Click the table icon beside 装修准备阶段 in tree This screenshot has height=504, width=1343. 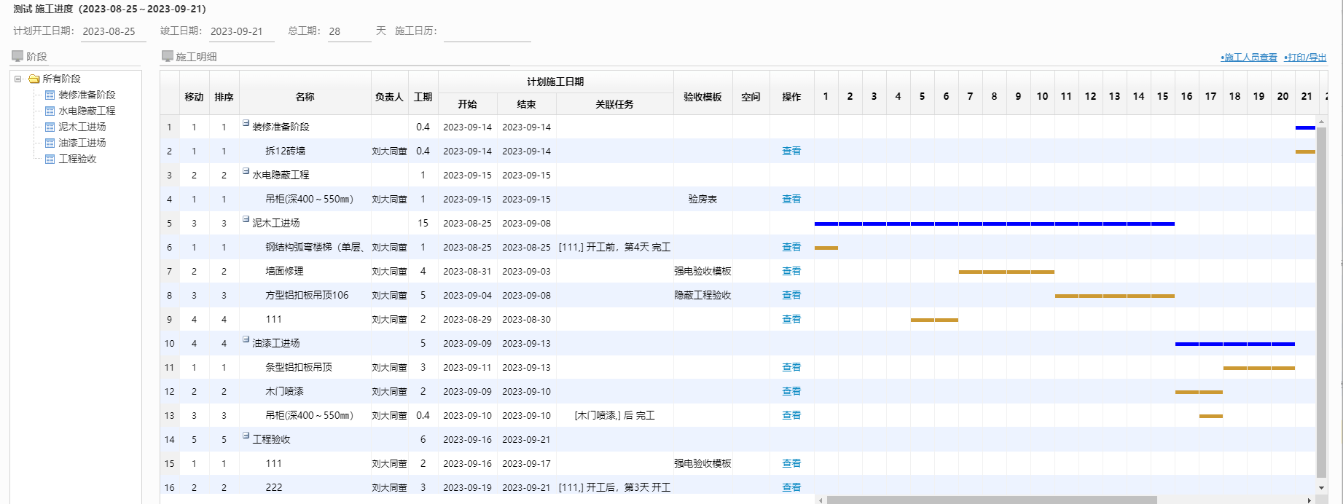[x=50, y=95]
